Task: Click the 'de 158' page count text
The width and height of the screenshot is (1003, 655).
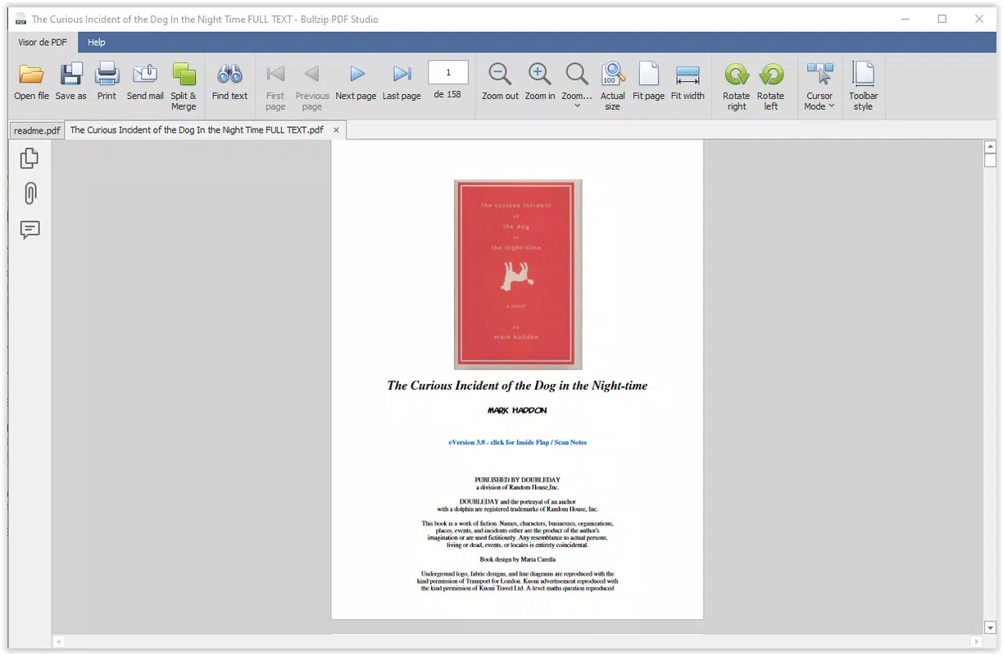Action: pos(447,94)
